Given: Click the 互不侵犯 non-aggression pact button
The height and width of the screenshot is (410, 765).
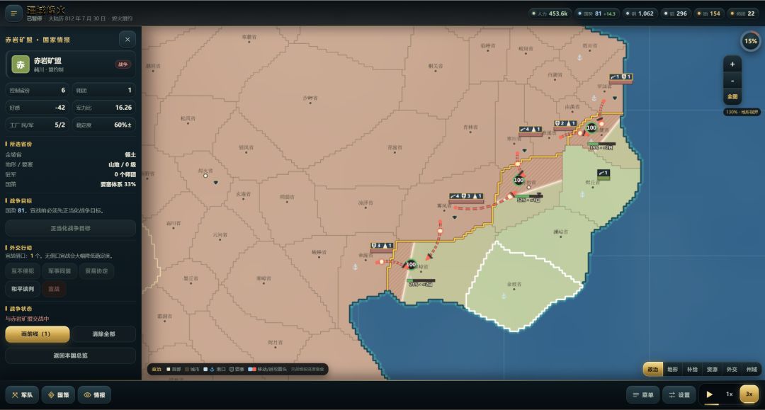Looking at the screenshot, I should (23, 271).
